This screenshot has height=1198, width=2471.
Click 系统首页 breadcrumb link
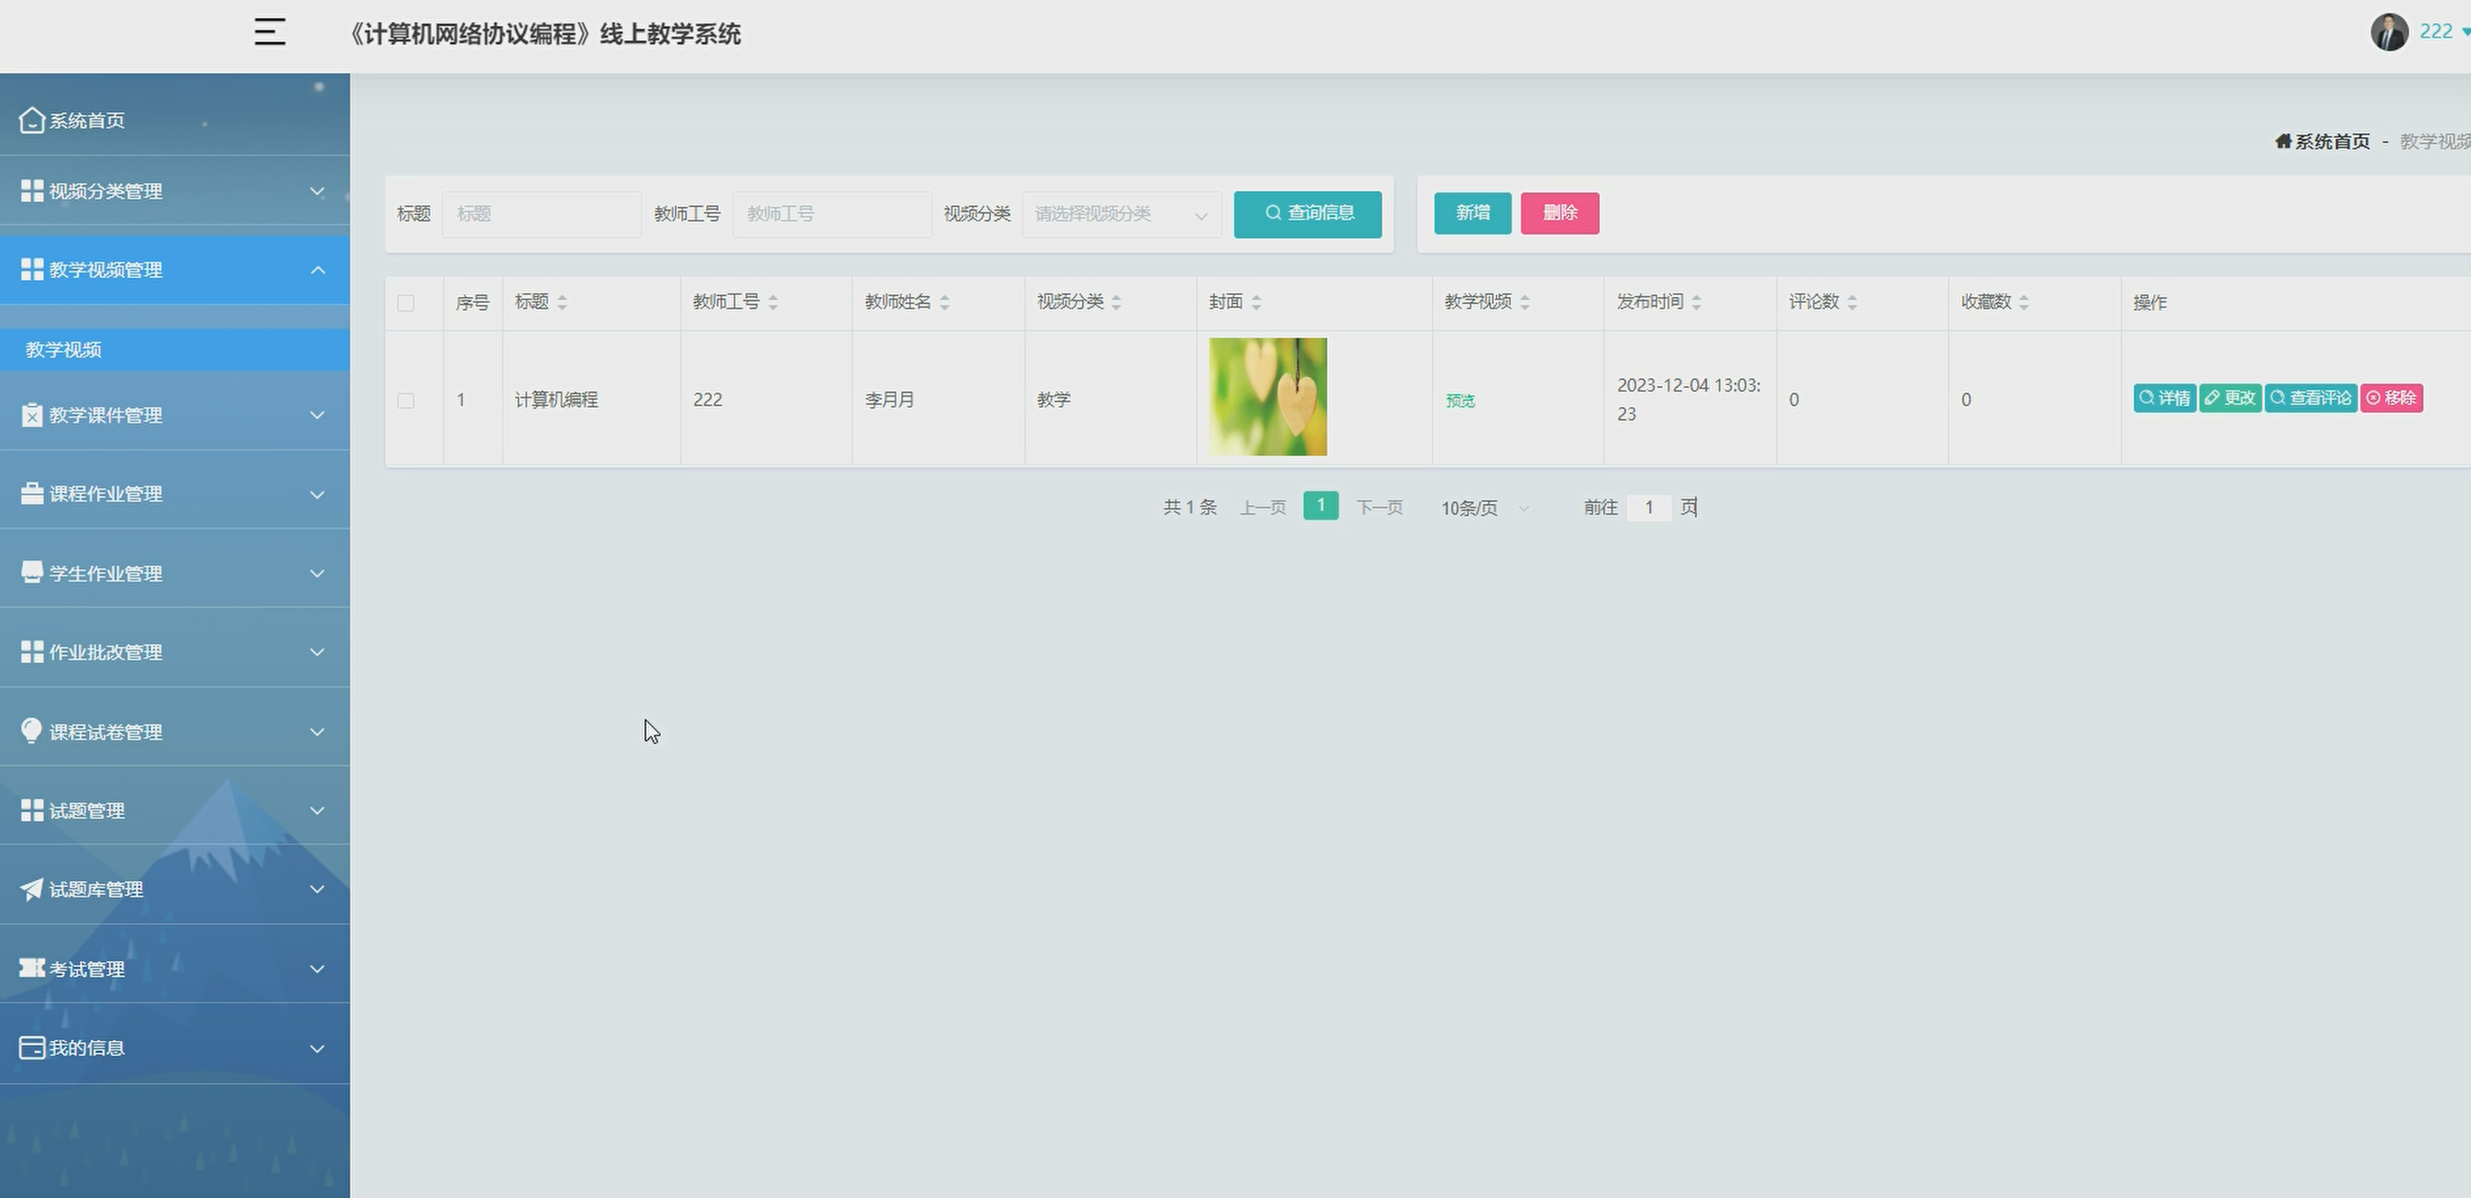tap(2332, 141)
